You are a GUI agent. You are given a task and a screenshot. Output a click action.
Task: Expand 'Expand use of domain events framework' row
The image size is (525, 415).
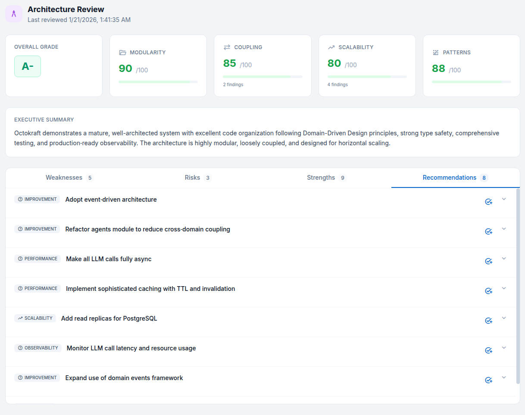pos(504,377)
